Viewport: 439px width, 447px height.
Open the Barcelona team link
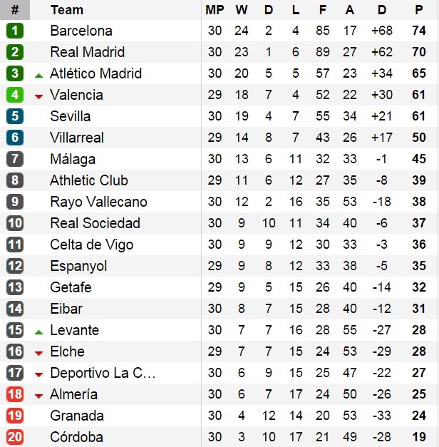pos(81,31)
